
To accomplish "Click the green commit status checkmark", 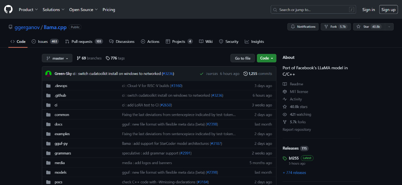I will (x=201, y=74).
